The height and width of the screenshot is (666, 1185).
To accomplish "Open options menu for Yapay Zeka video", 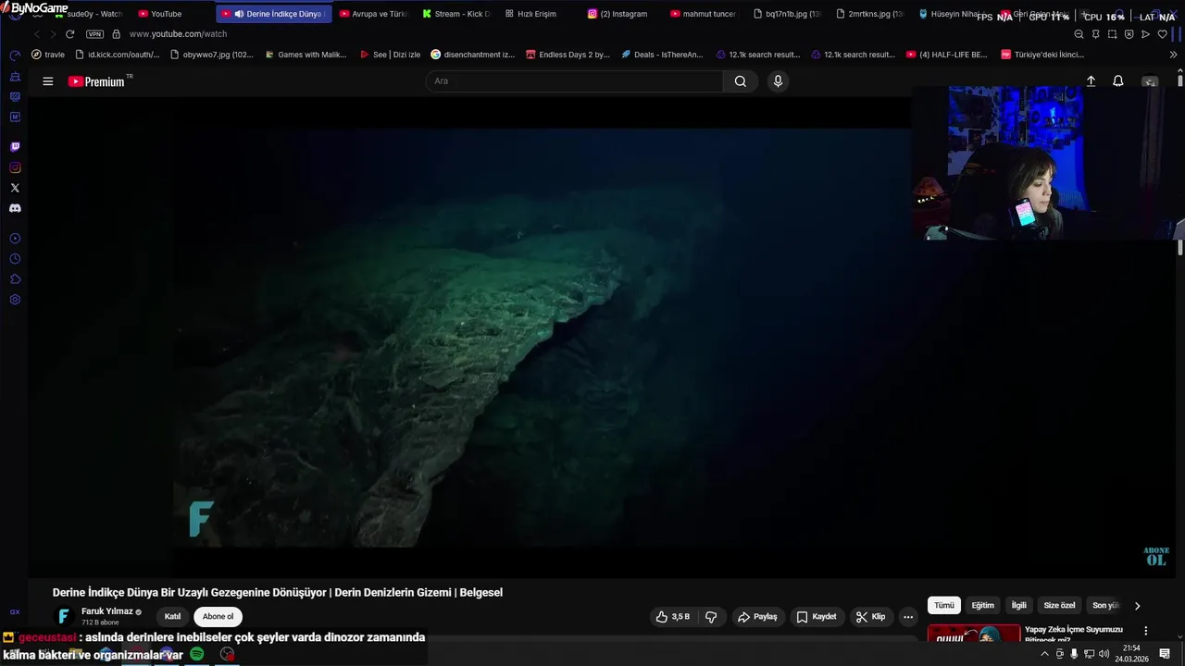I will 1146,631.
